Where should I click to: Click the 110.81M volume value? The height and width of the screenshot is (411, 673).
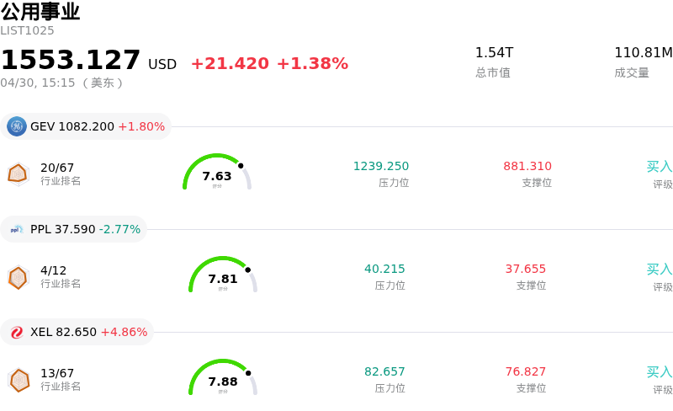pos(643,53)
